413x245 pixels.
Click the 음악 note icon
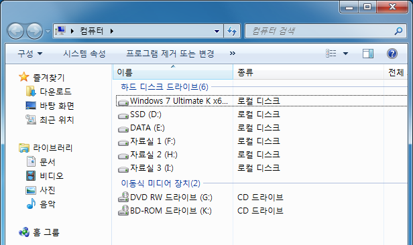(x=31, y=203)
